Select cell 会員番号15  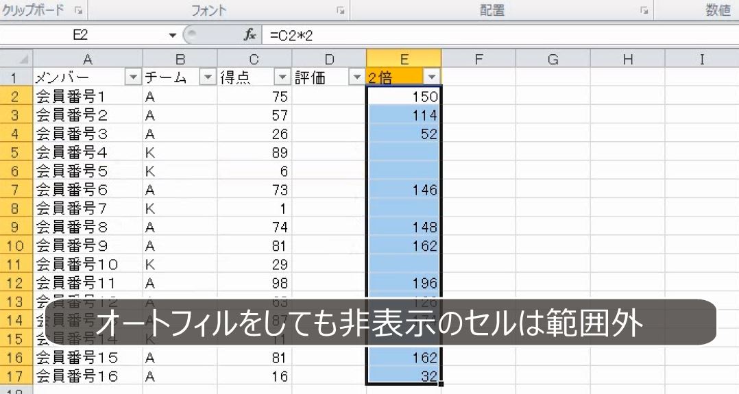click(x=88, y=357)
